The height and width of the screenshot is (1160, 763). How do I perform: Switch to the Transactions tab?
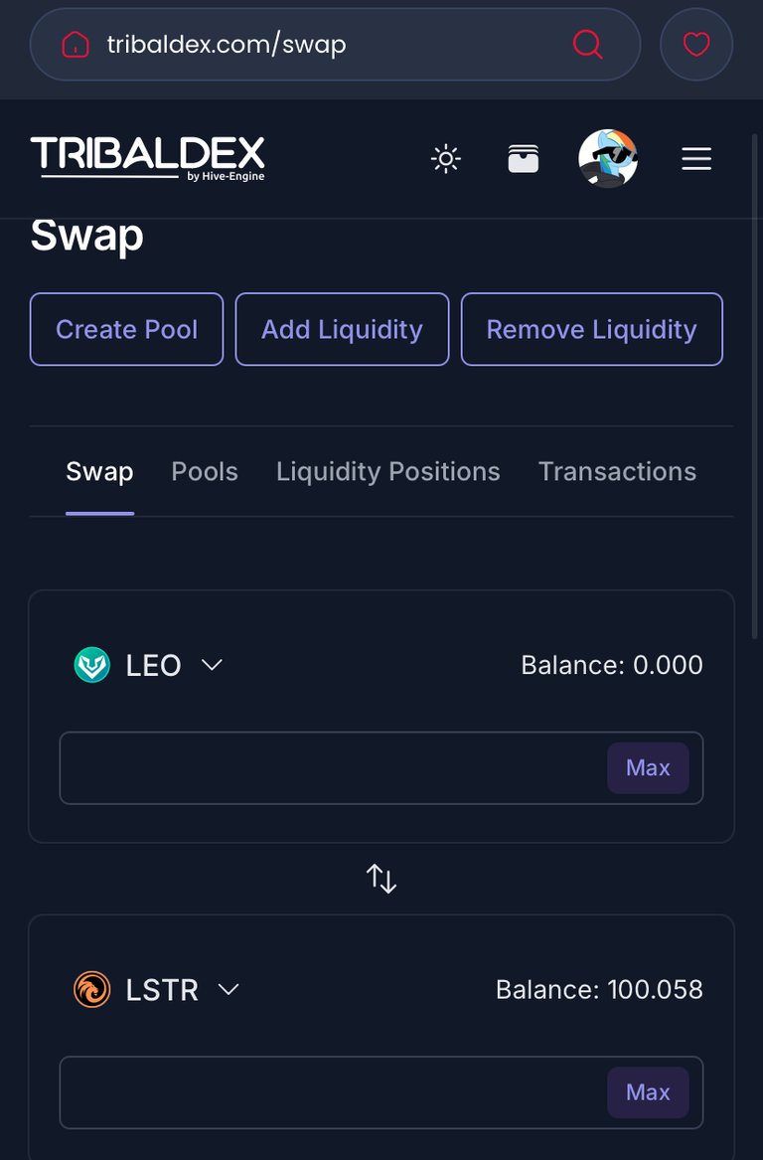(617, 472)
